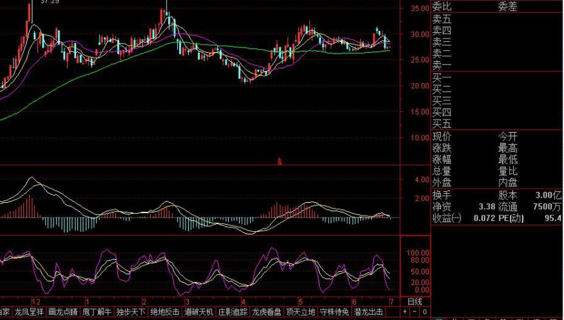Select the 卖五 order row
564x320 pixels.
click(498, 19)
